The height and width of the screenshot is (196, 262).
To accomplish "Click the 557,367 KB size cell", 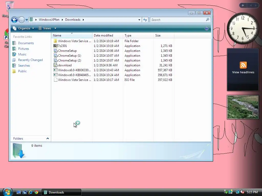I will click(x=165, y=70).
